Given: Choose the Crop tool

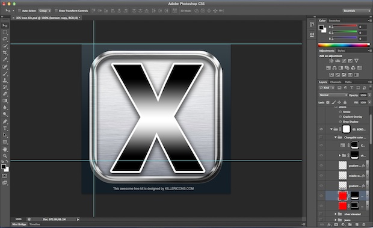Looking at the screenshot, I should 5,53.
